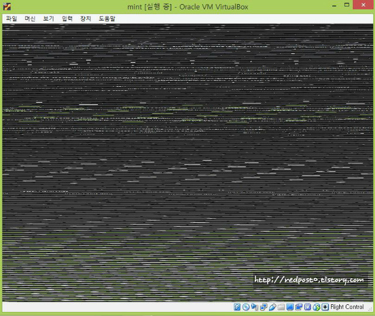This screenshot has height=316, width=375.
Task: Click the keyboard capture arrow icon
Action: (325, 307)
